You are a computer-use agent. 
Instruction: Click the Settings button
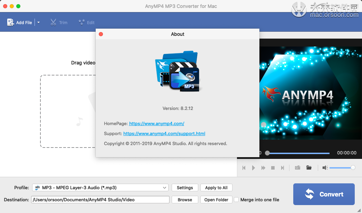pos(185,187)
